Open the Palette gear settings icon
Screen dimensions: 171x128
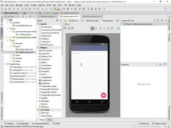click(x=57, y=20)
